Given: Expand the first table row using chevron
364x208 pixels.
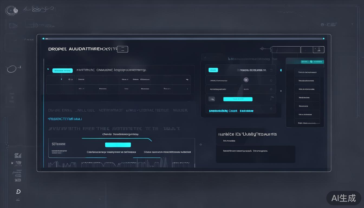Looking at the screenshot, I should [187, 80].
